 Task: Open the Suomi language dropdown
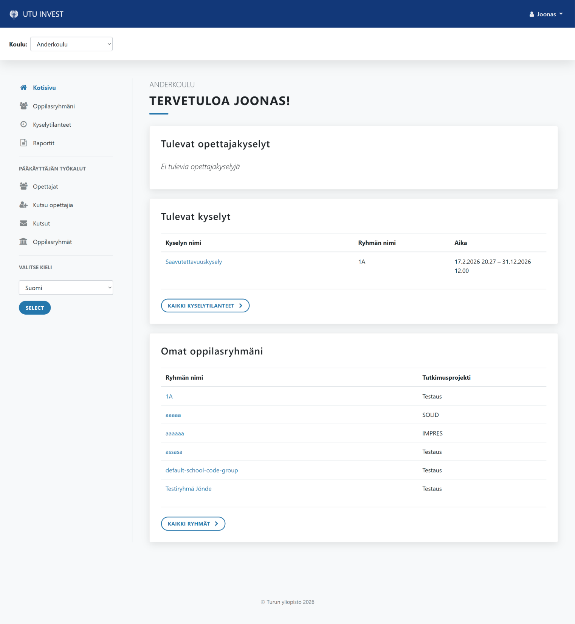coord(66,287)
